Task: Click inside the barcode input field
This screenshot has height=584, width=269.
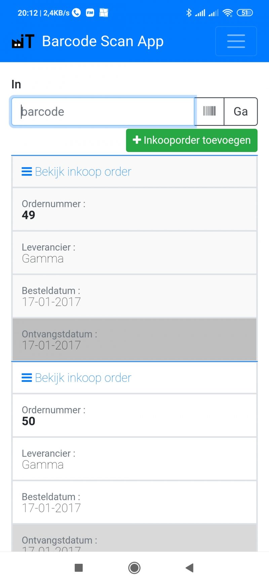Action: point(101,112)
